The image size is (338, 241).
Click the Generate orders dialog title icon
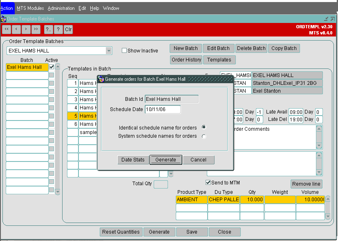click(101, 80)
